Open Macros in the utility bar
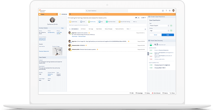This screenshot has height=112, width=215. 165,93
